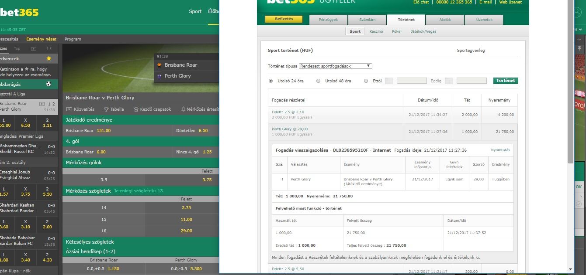Collapse the Ázsiai hendikep (1-2) header
Image resolution: width=586 pixels, height=275 pixels.
point(140,251)
